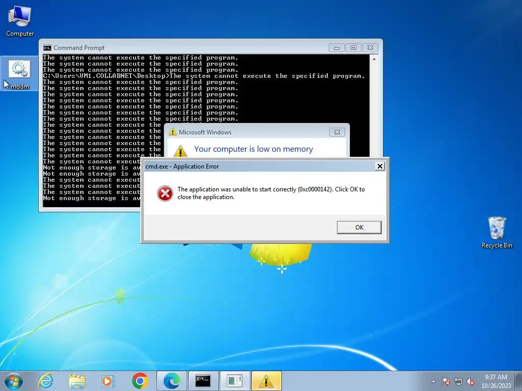Click the Show desktop button at the taskbar end

(518, 381)
